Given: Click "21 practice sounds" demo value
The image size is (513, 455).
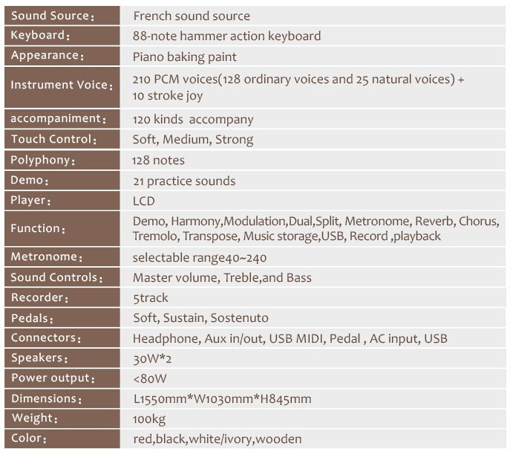Looking at the screenshot, I should [184, 181].
